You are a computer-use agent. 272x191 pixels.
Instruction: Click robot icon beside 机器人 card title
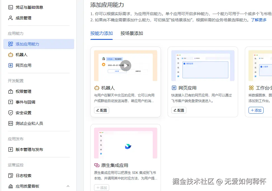97,88
